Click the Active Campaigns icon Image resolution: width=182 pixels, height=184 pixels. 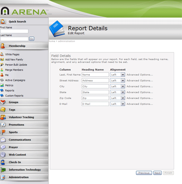point(2,80)
